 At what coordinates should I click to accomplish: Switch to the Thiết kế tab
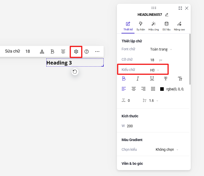click(128, 26)
